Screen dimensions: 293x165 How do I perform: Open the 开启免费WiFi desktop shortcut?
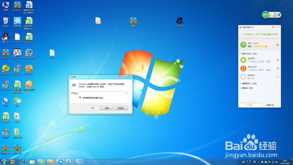(29, 86)
